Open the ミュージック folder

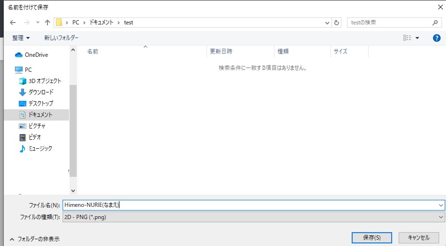click(40, 149)
